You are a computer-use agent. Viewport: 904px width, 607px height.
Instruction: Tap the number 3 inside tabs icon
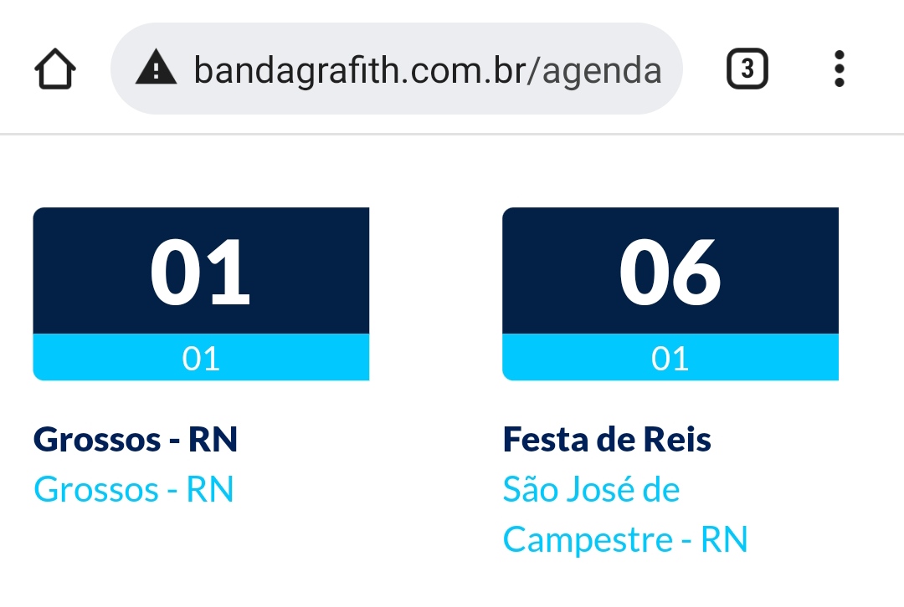tap(747, 69)
